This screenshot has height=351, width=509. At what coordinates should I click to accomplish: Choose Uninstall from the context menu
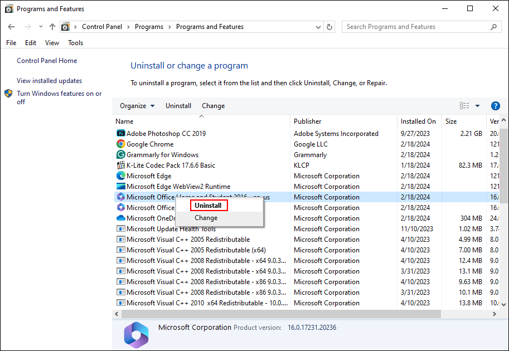[209, 205]
